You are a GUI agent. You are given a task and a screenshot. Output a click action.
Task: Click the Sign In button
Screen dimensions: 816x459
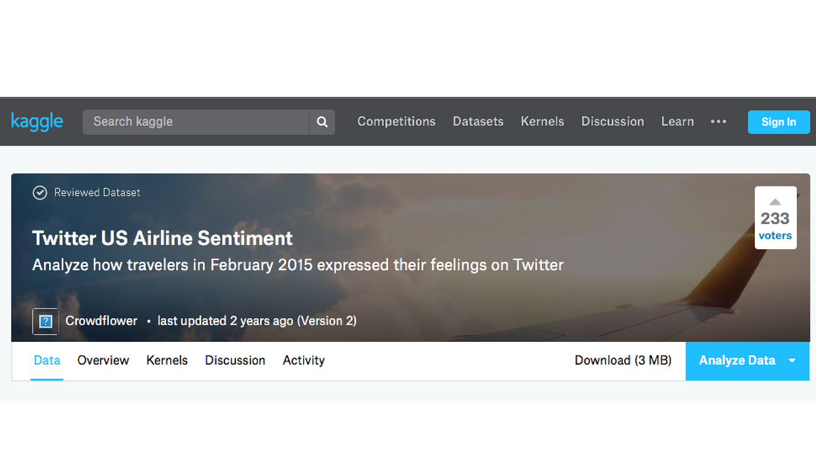point(779,122)
